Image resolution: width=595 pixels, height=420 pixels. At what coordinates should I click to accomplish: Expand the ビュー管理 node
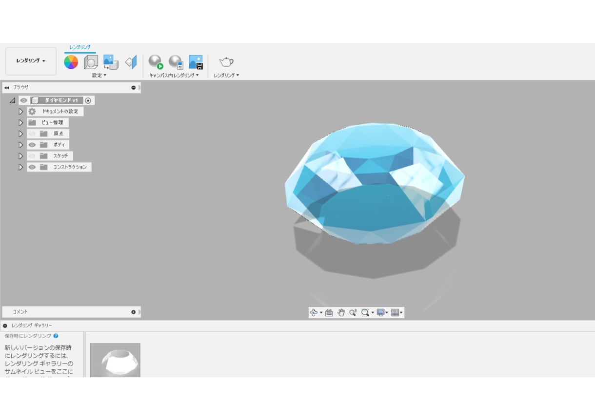click(20, 122)
